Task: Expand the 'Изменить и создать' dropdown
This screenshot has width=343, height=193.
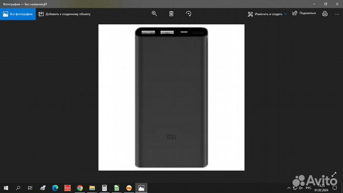Action: click(267, 14)
